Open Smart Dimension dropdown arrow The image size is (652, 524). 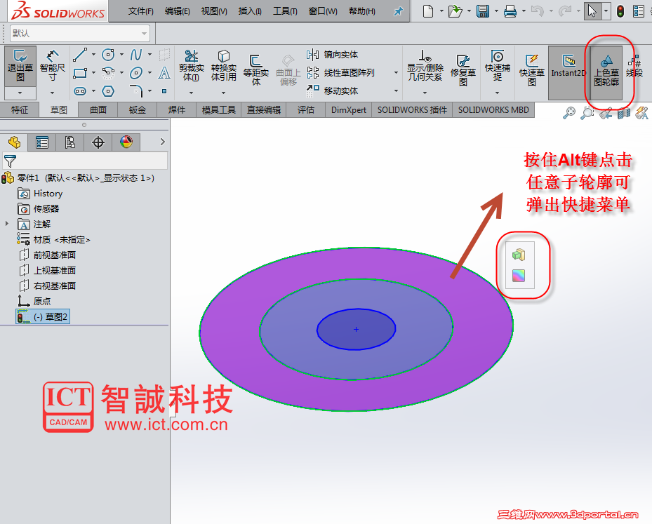click(53, 93)
